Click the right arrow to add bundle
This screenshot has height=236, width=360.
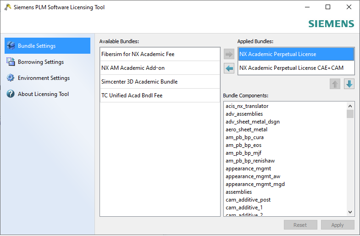[x=229, y=54]
